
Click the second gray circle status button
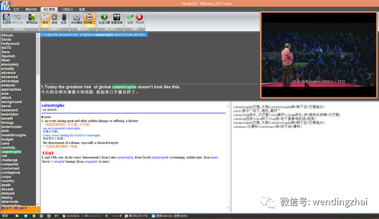tap(49, 216)
